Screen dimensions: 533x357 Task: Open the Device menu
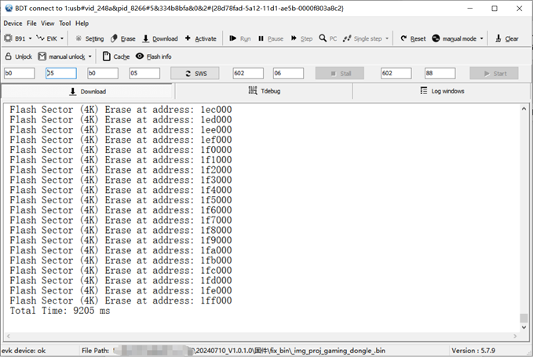point(13,24)
